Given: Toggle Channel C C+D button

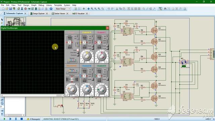Looking at the screenshot, I should 107,48.
